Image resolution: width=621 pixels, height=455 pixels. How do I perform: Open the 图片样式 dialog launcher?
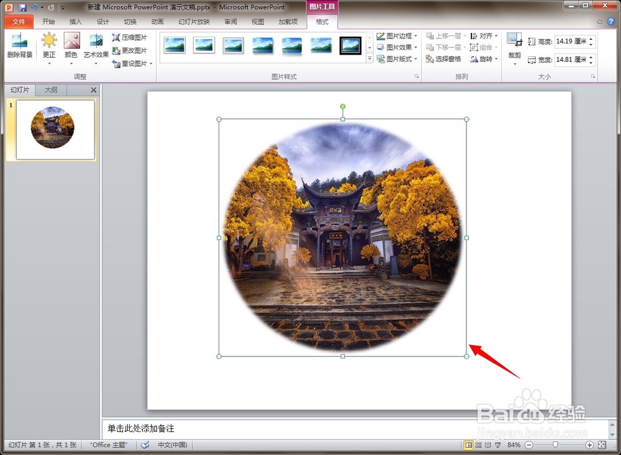pyautogui.click(x=417, y=76)
